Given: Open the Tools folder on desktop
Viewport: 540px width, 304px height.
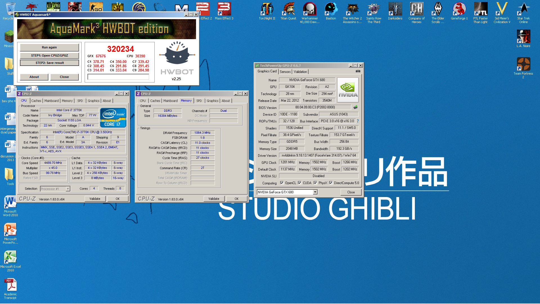Looking at the screenshot, I should pos(10,176).
